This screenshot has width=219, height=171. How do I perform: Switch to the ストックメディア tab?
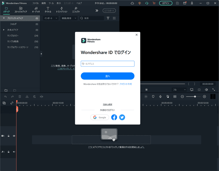click(x=21, y=10)
